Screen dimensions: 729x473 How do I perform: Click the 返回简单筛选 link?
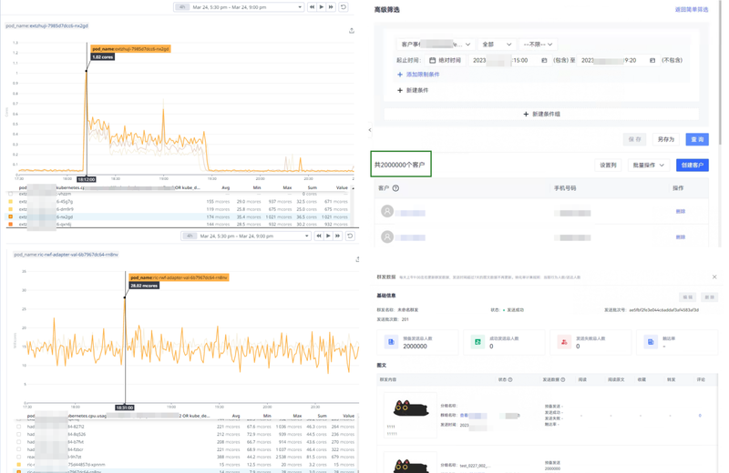[691, 10]
